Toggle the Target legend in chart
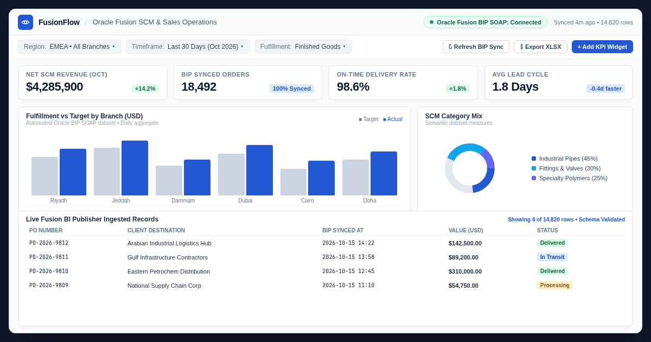Image resolution: width=651 pixels, height=342 pixels. click(x=368, y=119)
